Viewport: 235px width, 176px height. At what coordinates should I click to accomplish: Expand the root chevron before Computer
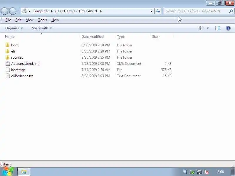[29, 11]
